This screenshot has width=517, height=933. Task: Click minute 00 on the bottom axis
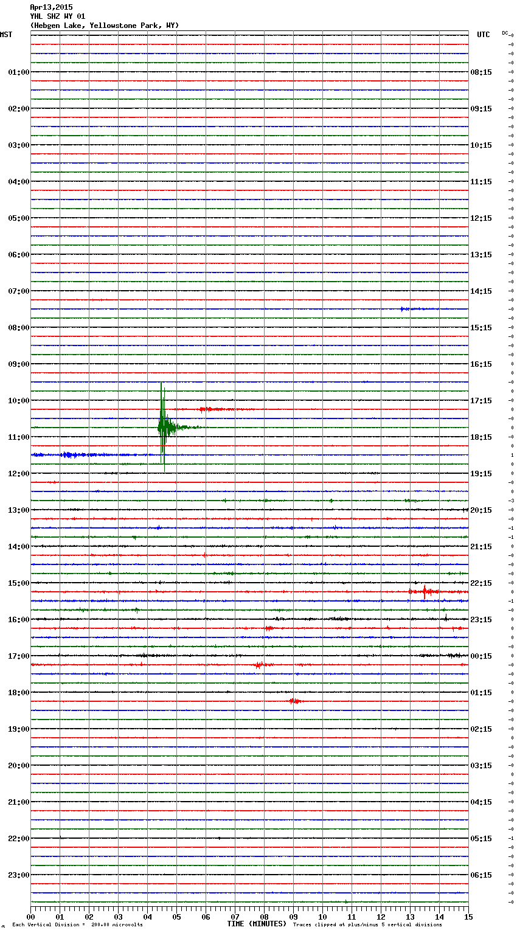(31, 917)
